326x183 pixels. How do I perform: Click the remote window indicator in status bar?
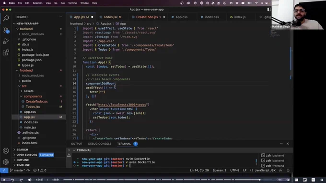pos(4,170)
